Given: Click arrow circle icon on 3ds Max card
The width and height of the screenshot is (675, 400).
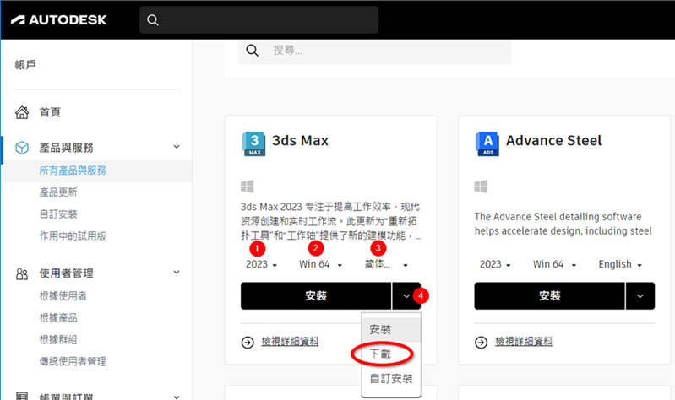Looking at the screenshot, I should tap(248, 343).
